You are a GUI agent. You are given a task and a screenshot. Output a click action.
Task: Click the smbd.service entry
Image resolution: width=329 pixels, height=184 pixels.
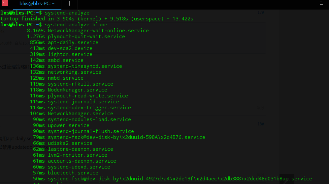[65, 60]
